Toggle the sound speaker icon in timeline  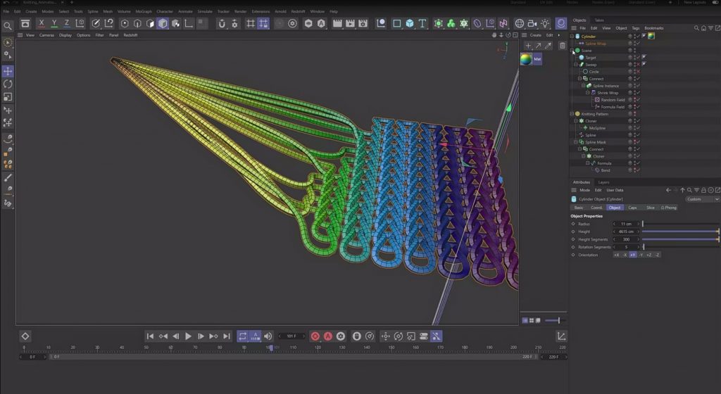point(268,336)
